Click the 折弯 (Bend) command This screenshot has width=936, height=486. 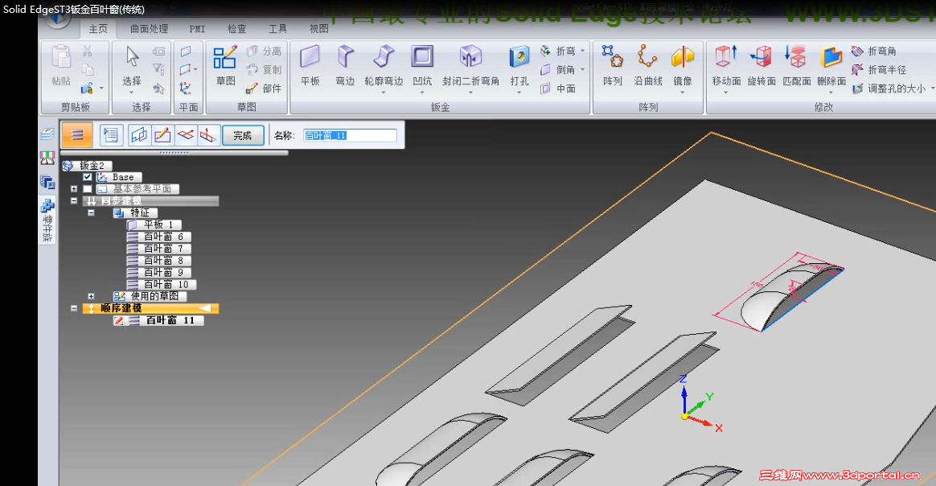(x=557, y=51)
